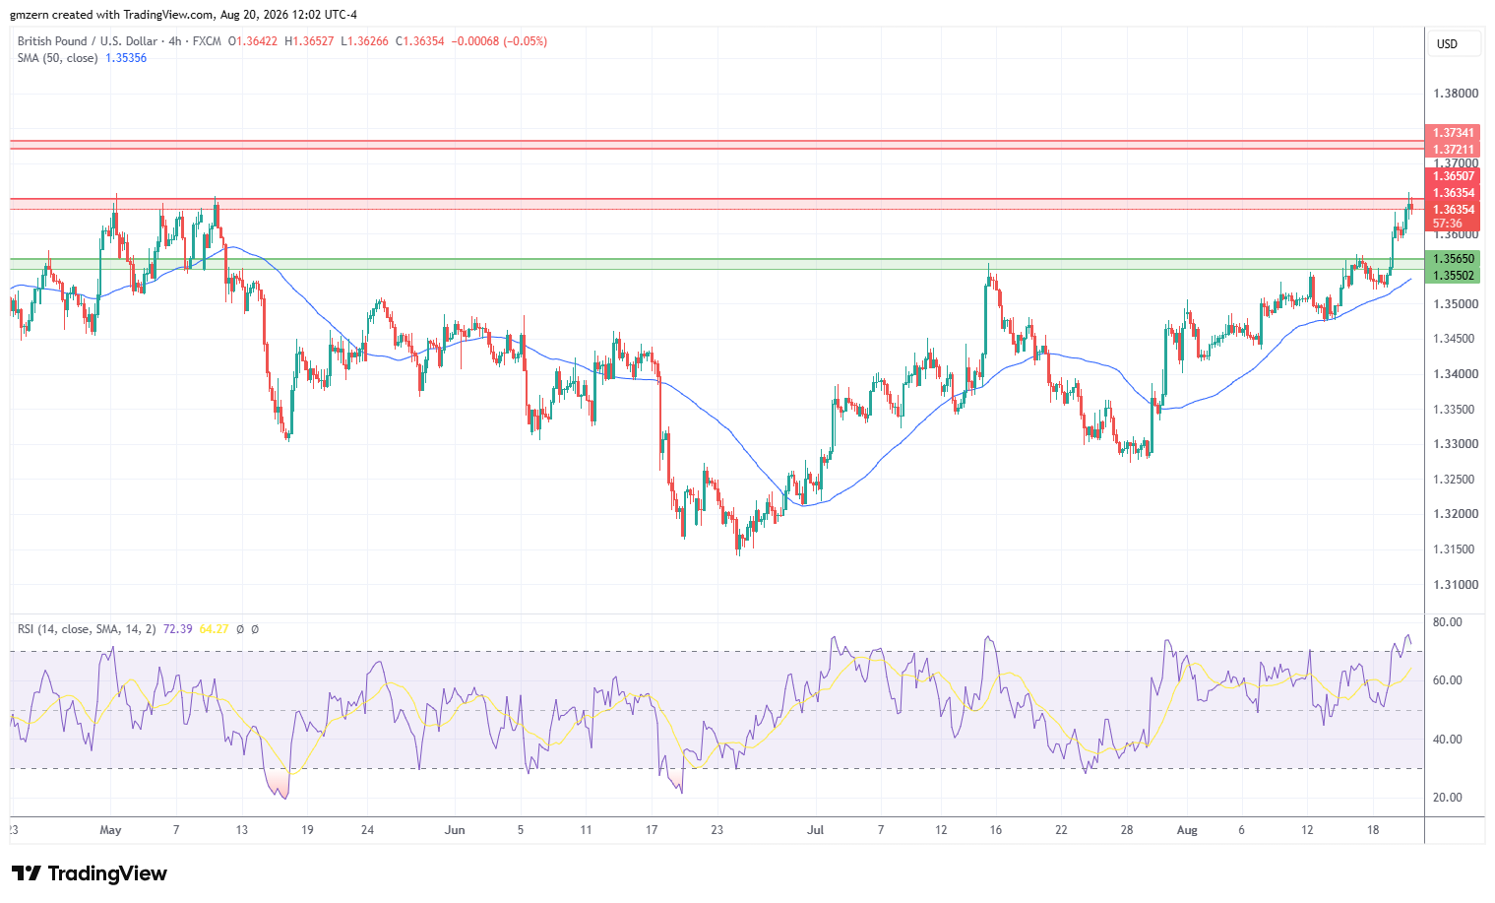Image resolution: width=1495 pixels, height=903 pixels.
Task: Click the 1.31000 price axis label
Action: click(x=1456, y=585)
